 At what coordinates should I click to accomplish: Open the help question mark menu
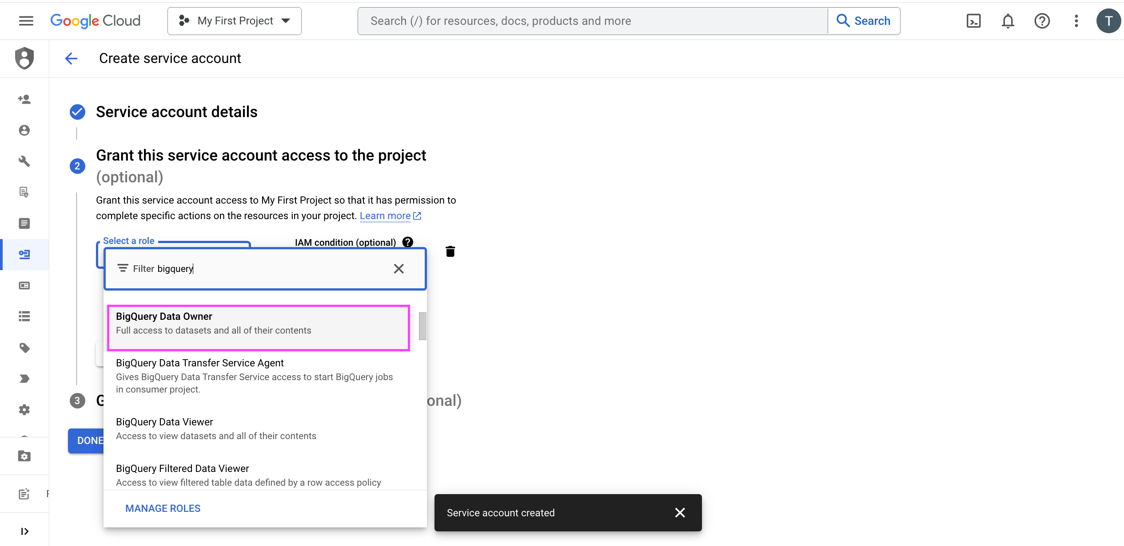1042,21
